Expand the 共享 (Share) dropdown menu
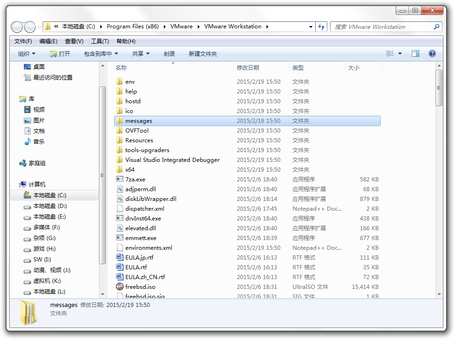455x340 pixels. click(x=141, y=53)
